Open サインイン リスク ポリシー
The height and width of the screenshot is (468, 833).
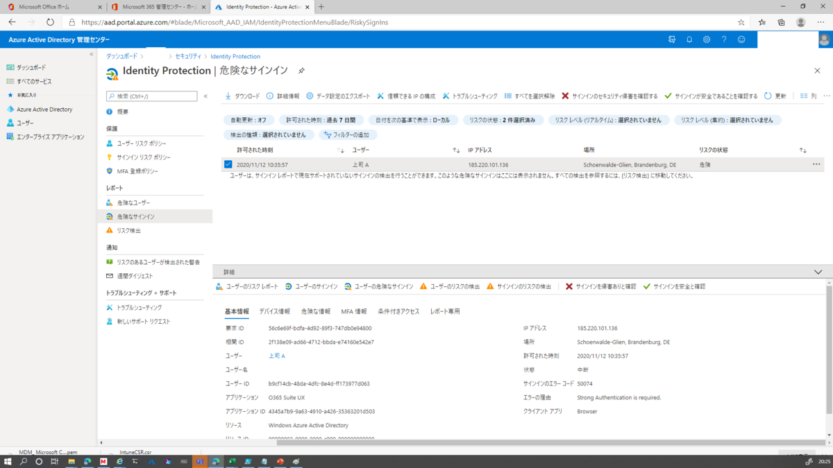tap(138, 157)
